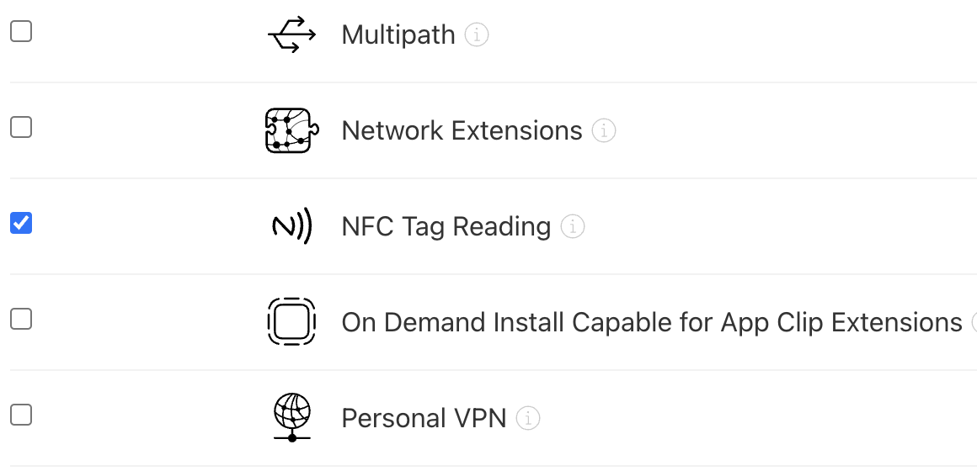Open info for On Demand Install Capable
This screenshot has height=471, width=977.
click(974, 322)
